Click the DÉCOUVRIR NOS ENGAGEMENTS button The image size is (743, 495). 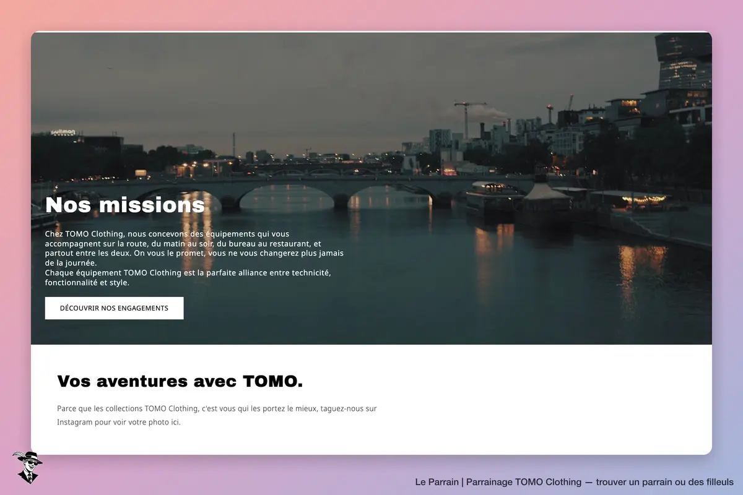[x=114, y=308]
